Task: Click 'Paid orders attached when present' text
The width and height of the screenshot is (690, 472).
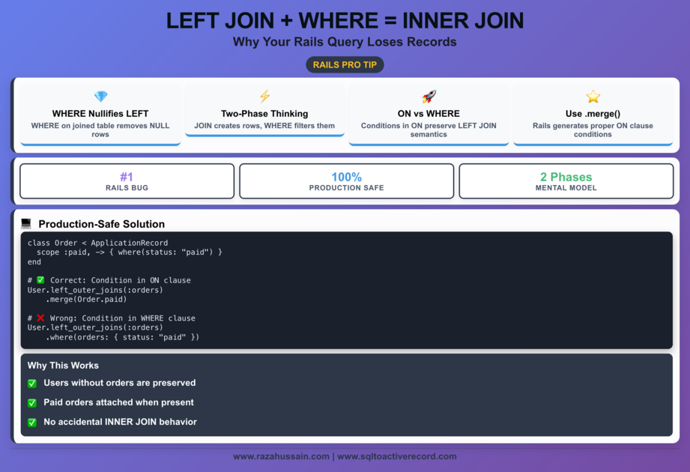Action: (119, 402)
